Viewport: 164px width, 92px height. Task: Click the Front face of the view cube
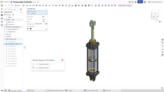pos(154,17)
